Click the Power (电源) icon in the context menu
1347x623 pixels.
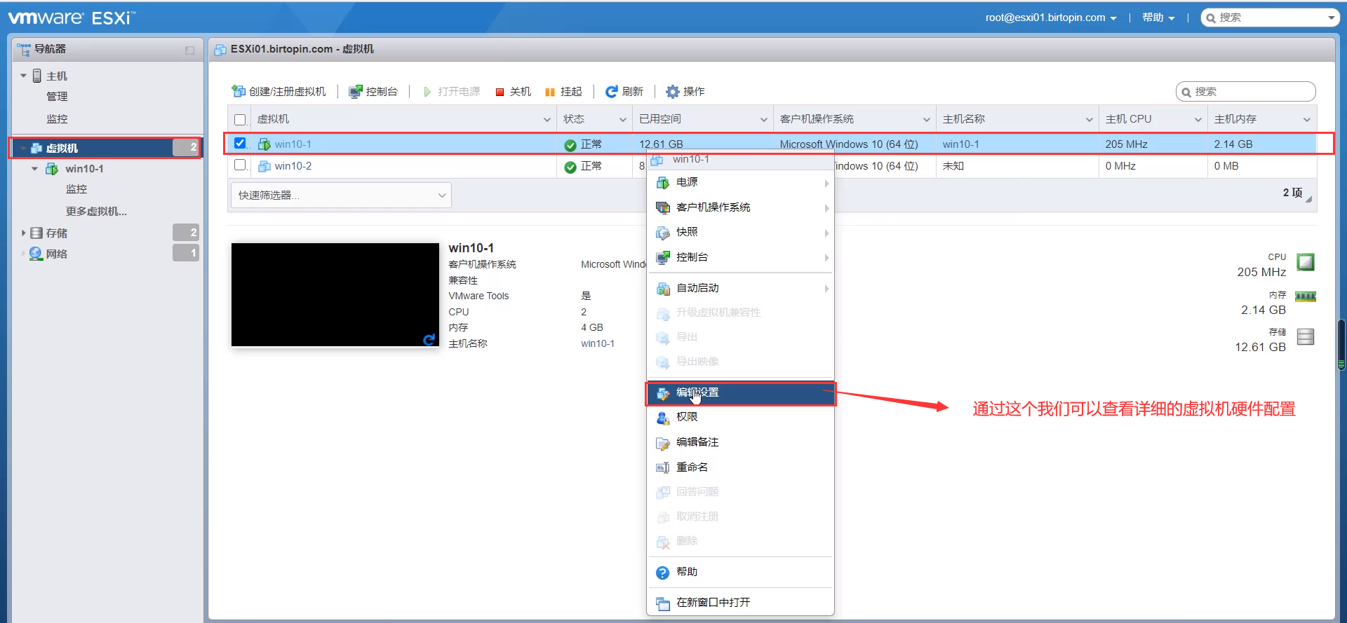pyautogui.click(x=663, y=182)
